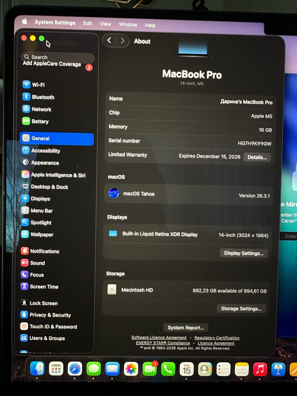297x396 pixels.
Task: Open Spotlight settings
Action: coord(37,222)
